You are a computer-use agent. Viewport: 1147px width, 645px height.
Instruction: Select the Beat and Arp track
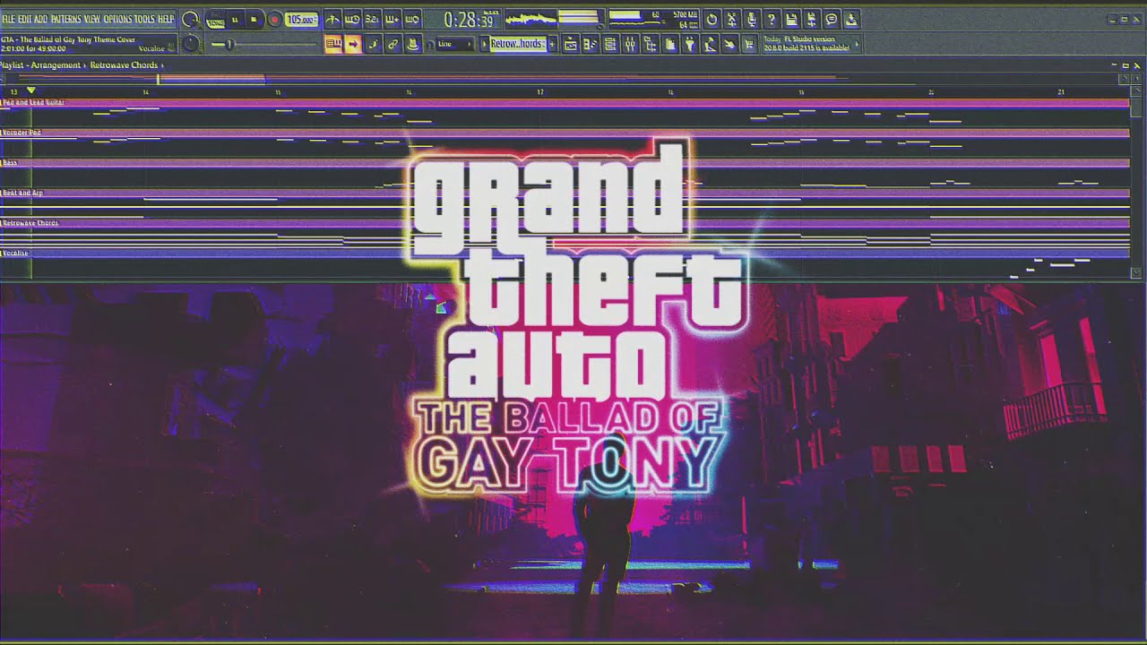(22, 193)
